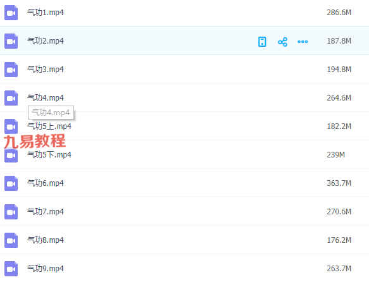
Task: Click the video icon for 气功3.mp4
Action: point(11,70)
